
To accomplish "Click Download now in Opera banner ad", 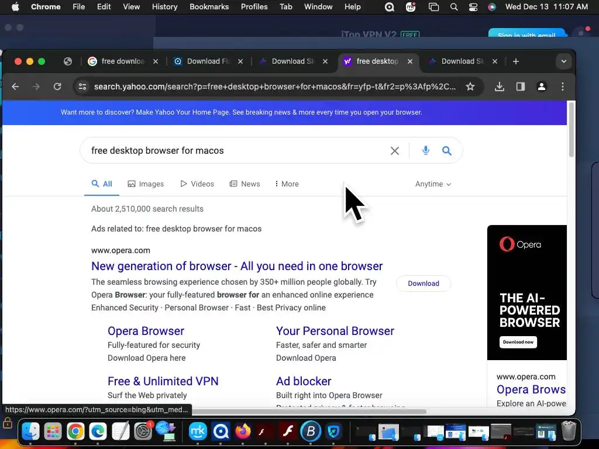I will [518, 342].
